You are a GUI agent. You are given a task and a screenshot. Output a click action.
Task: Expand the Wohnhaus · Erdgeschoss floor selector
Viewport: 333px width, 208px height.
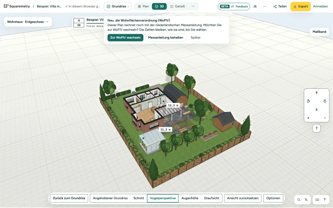point(28,22)
